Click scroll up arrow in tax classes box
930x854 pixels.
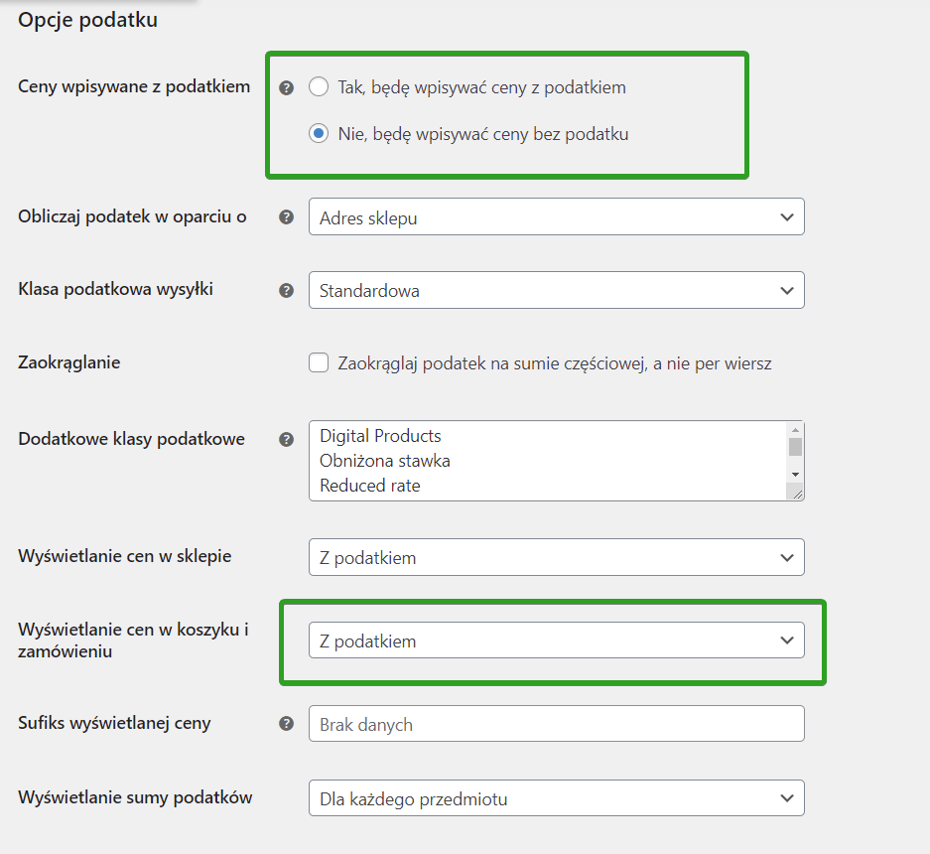point(795,430)
